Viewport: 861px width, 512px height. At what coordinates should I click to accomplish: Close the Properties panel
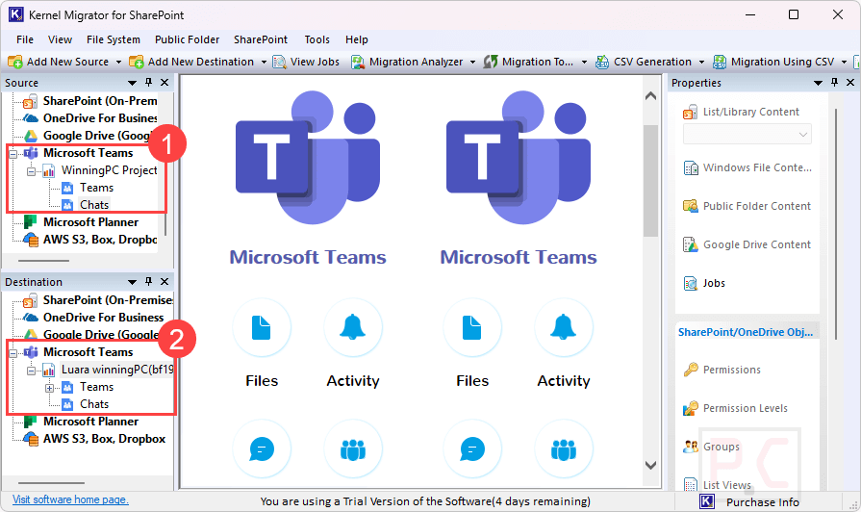tap(850, 83)
